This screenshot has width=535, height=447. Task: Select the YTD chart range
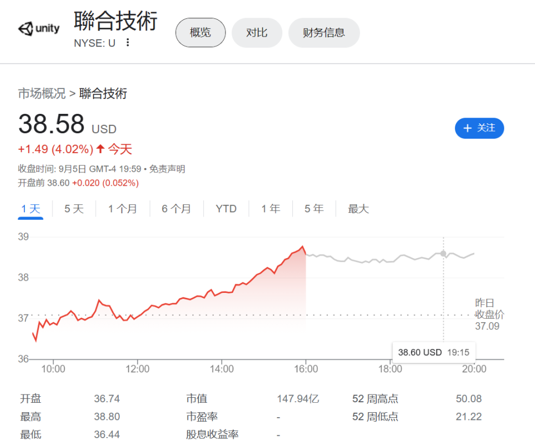226,209
